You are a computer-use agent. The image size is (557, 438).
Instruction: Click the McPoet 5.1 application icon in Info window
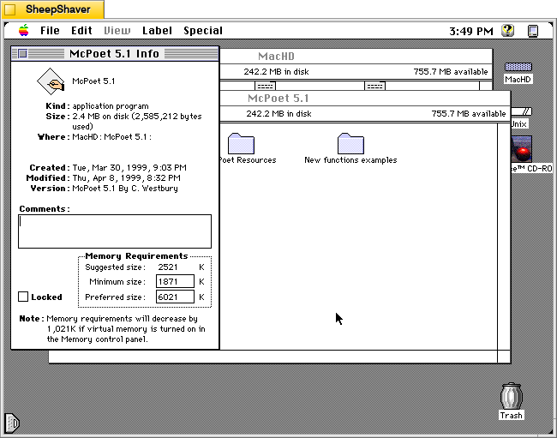[x=51, y=81]
